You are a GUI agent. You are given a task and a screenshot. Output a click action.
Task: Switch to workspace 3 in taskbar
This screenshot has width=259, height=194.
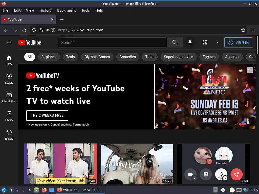coord(24,190)
